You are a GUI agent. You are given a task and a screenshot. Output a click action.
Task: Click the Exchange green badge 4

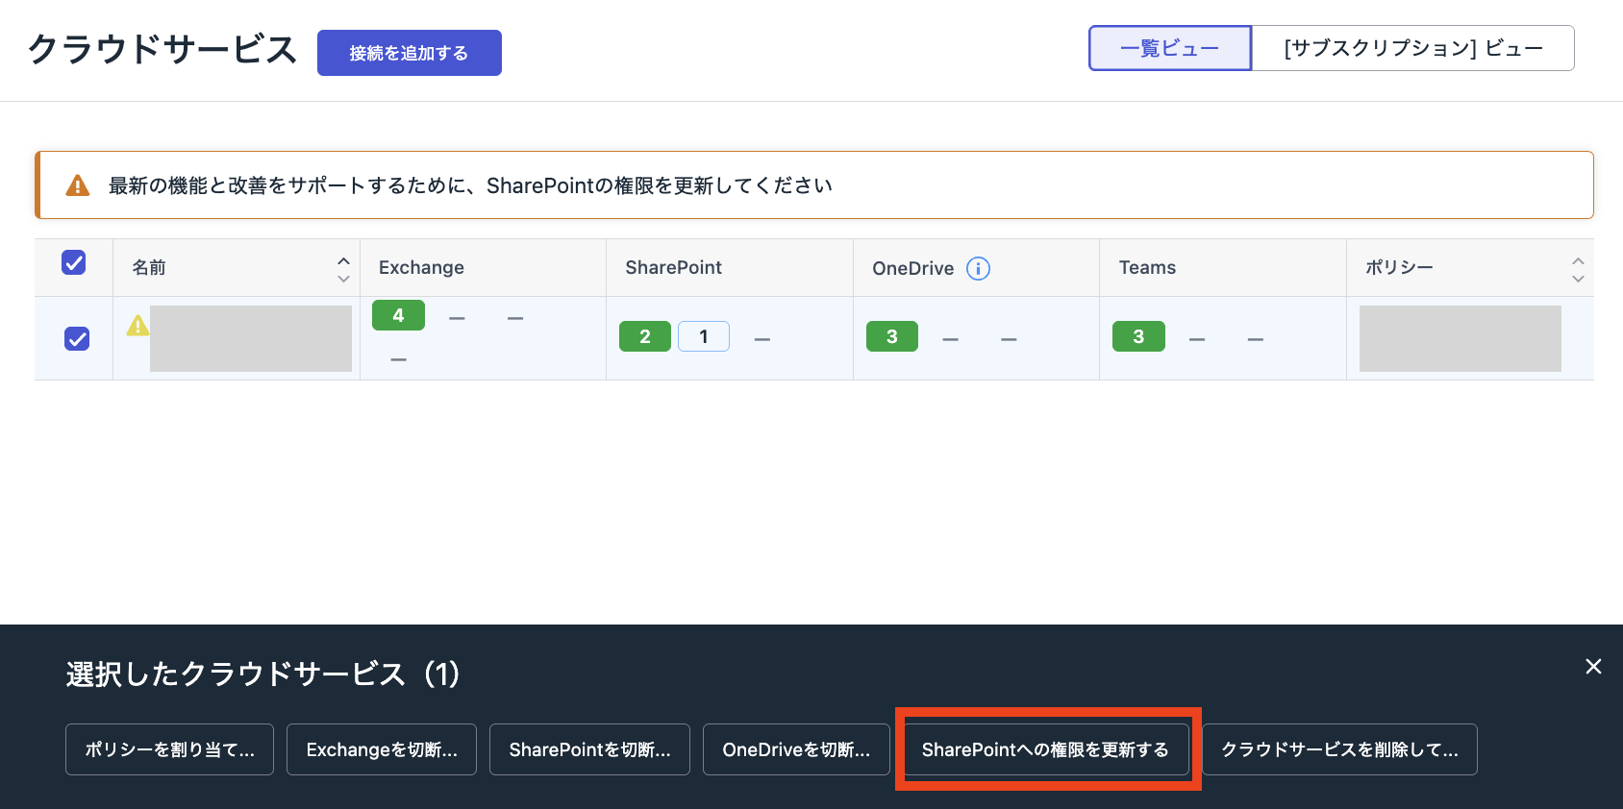point(398,315)
